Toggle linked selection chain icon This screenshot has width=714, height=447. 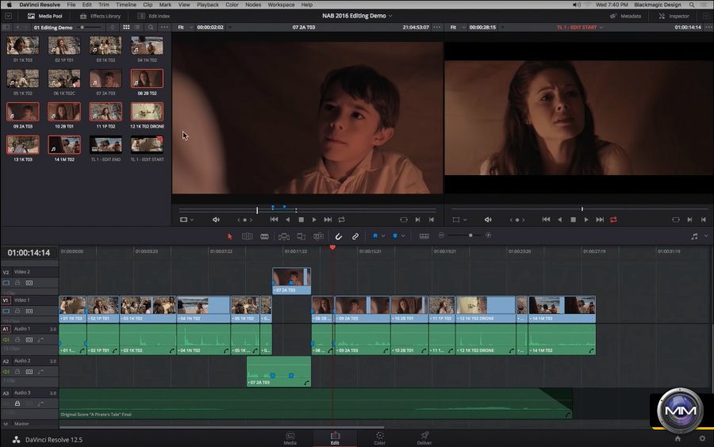pyautogui.click(x=355, y=236)
